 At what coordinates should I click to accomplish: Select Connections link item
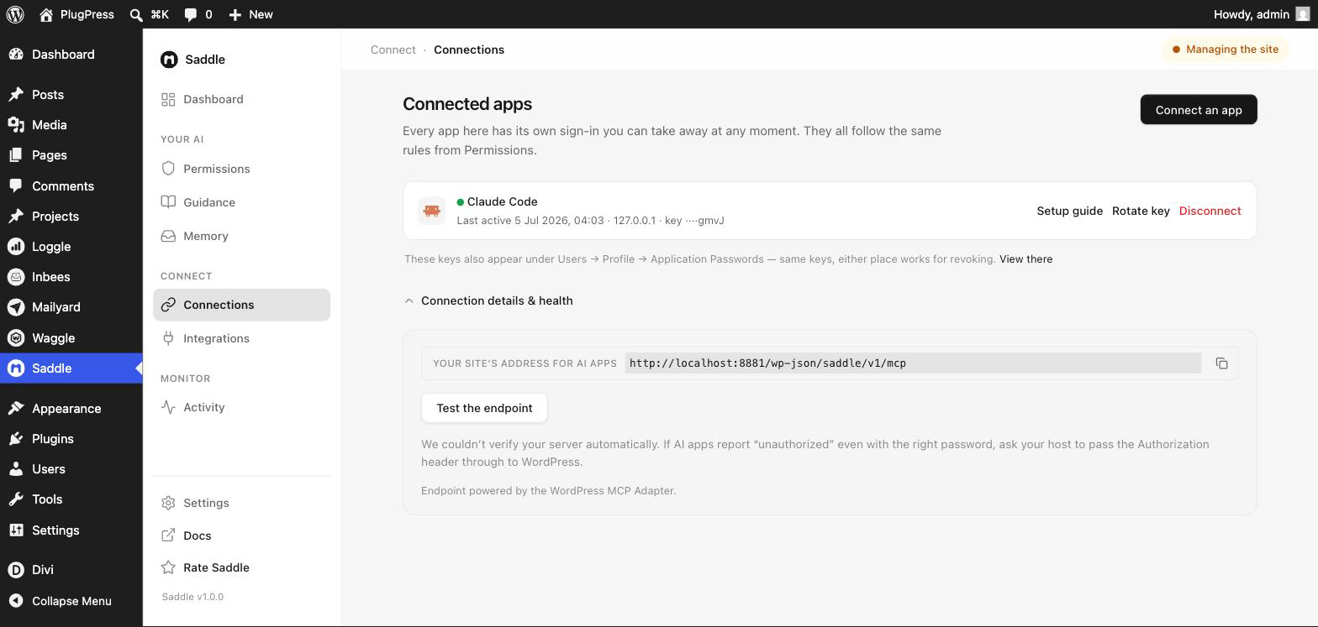(x=241, y=305)
